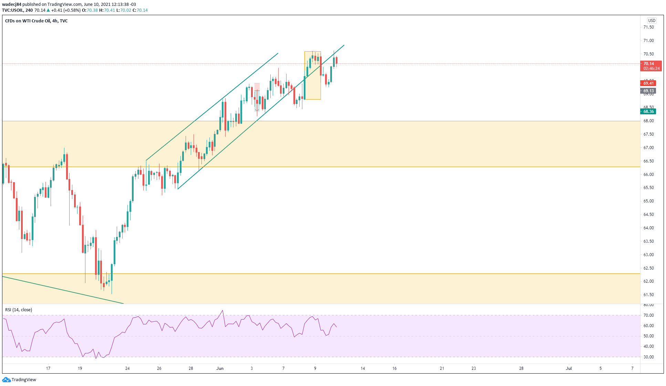
Task: Select the gray 69.13 price label
Action: pos(648,91)
